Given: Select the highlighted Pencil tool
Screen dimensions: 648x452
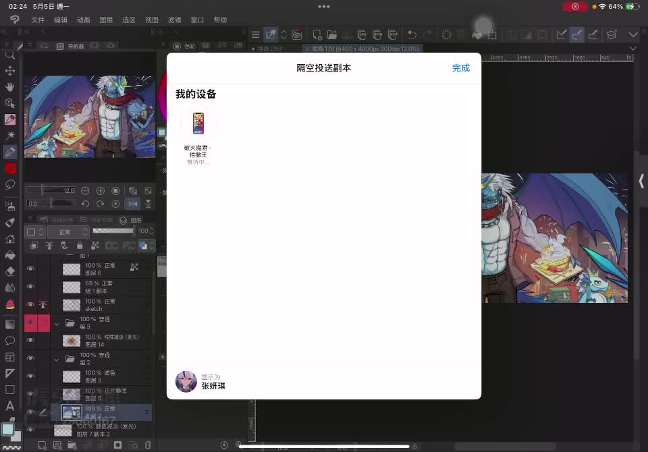Looking at the screenshot, I should click(10, 152).
